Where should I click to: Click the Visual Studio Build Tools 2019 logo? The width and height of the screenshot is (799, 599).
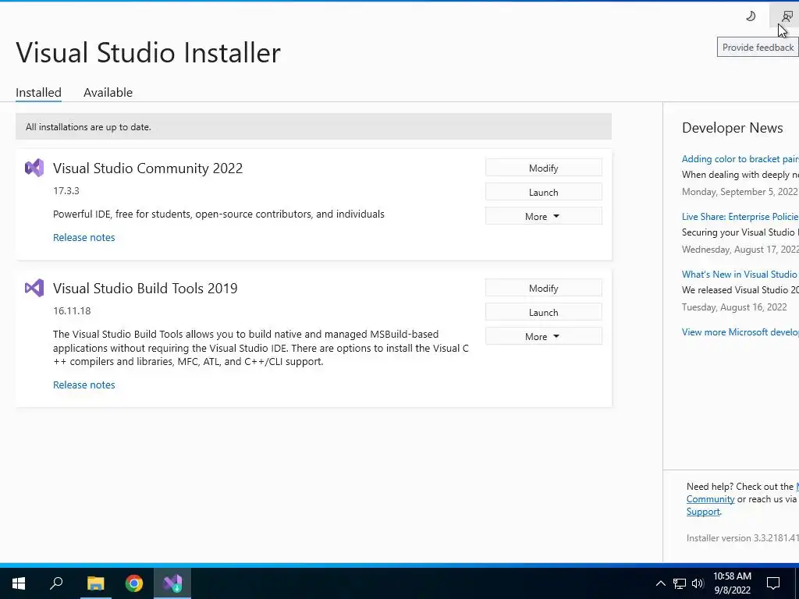coord(34,288)
